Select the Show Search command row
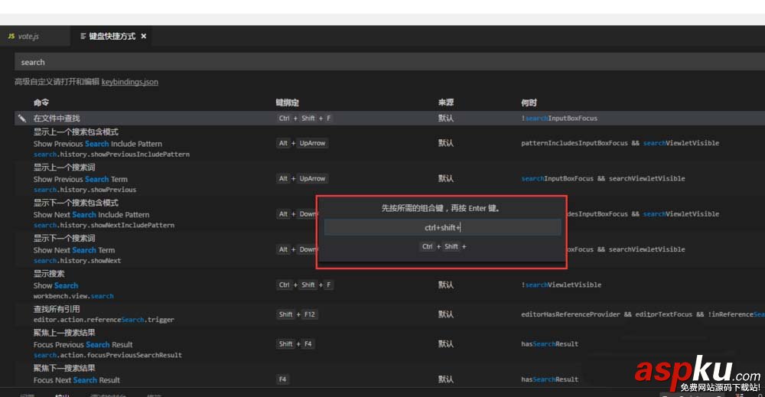 [389, 285]
